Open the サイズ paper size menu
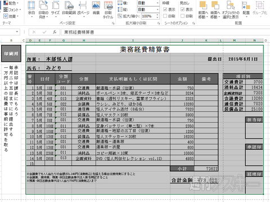 click(56, 10)
